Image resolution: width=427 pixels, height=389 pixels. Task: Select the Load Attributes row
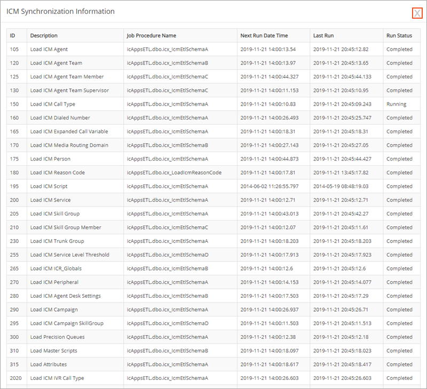click(x=213, y=364)
